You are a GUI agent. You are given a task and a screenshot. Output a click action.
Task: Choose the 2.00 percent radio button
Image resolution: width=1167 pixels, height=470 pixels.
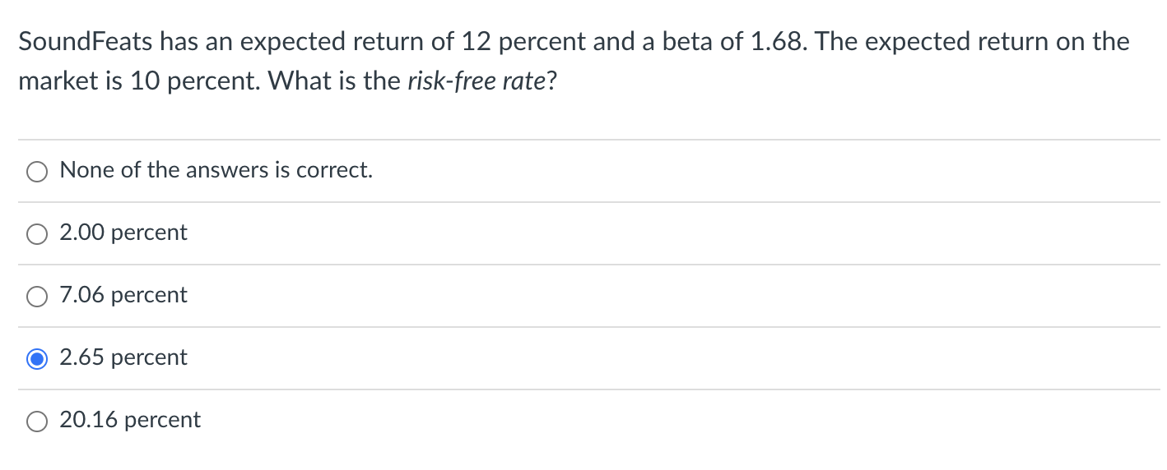[37, 233]
